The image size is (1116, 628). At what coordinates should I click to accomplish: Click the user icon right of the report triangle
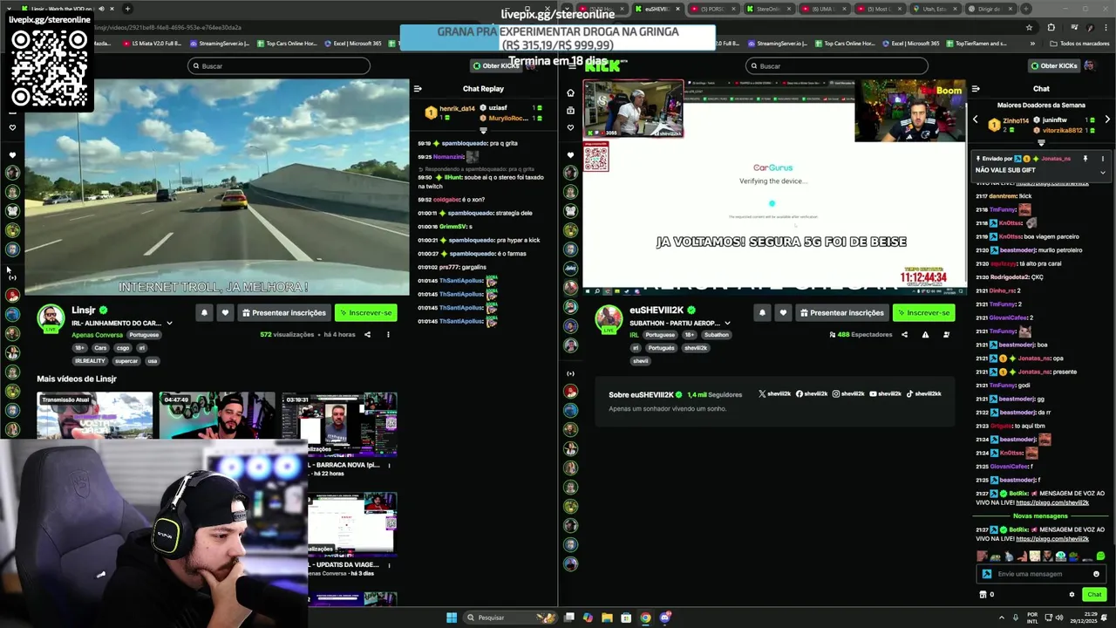point(946,335)
